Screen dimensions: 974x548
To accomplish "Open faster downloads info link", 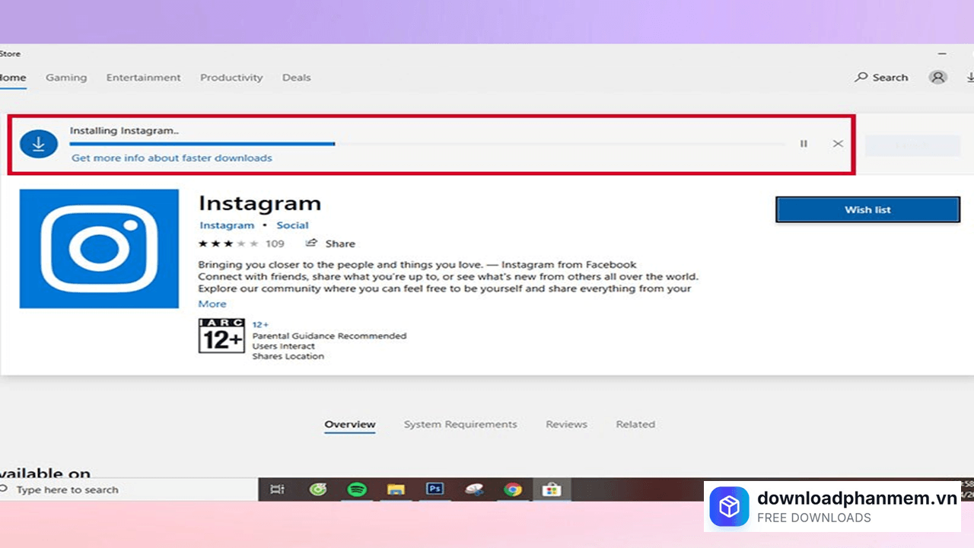I will point(171,158).
